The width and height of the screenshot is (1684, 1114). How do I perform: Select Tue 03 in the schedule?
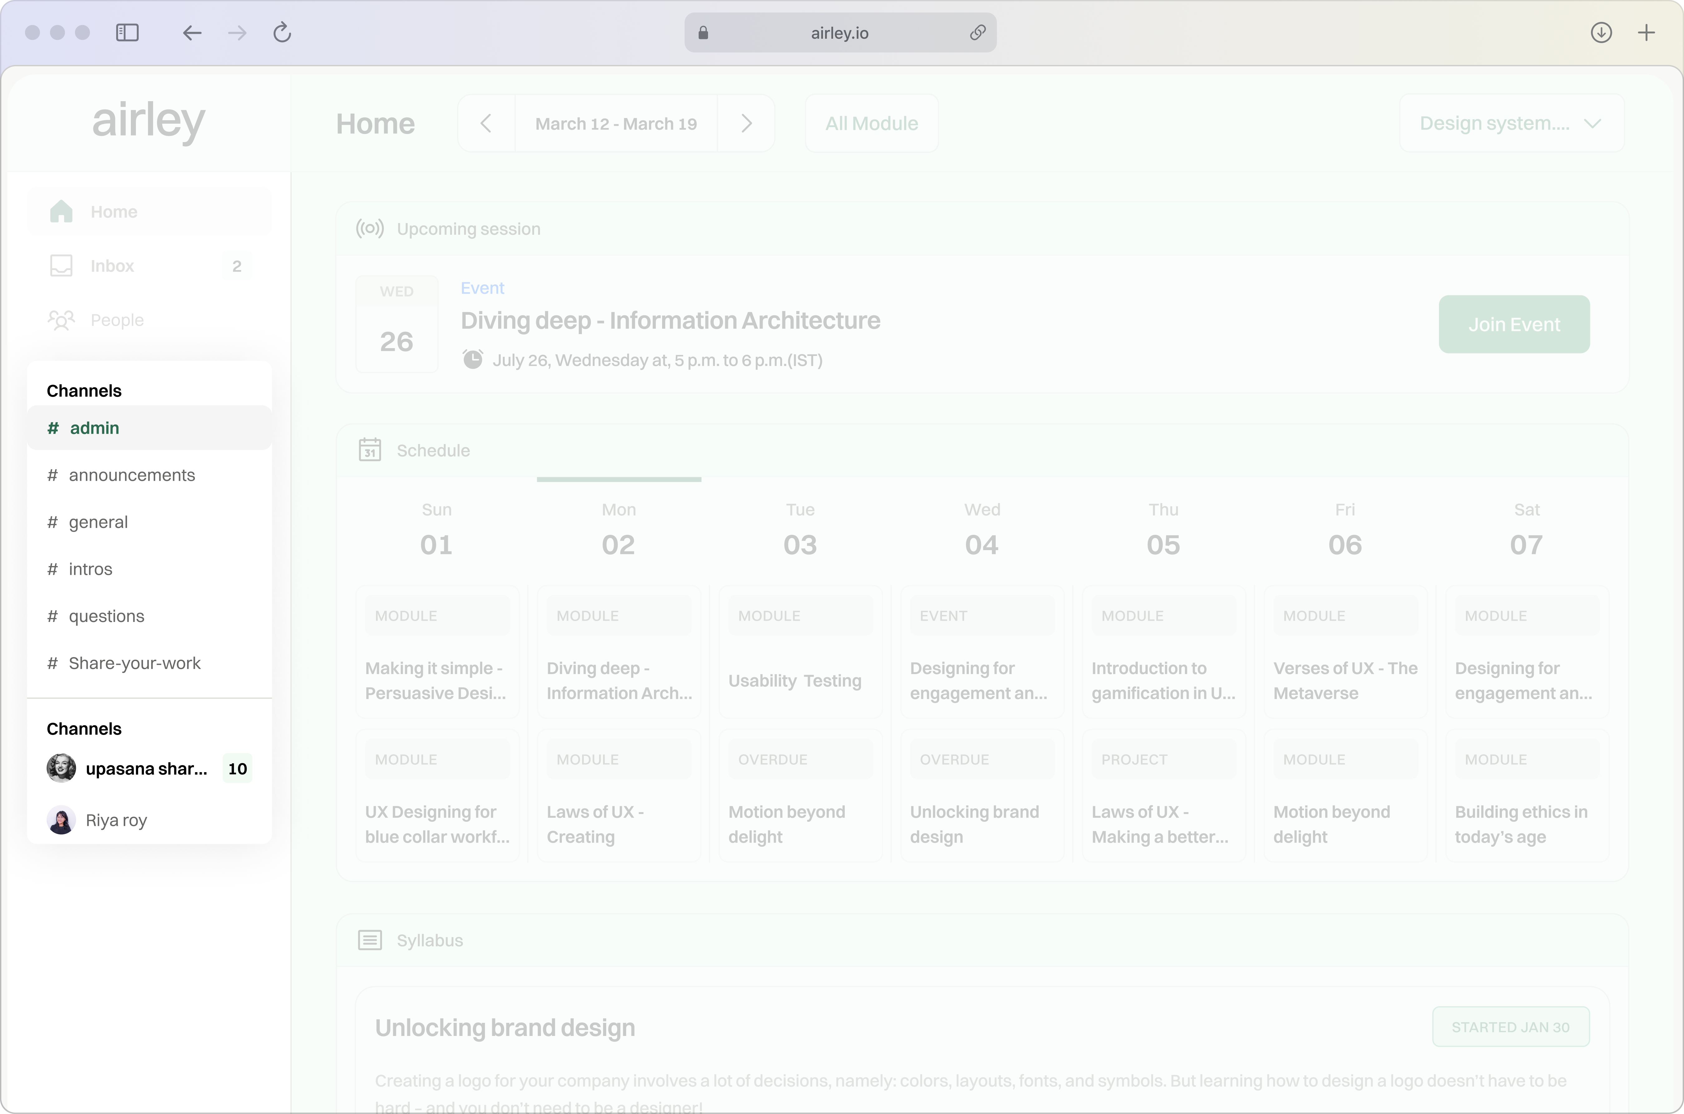(800, 530)
